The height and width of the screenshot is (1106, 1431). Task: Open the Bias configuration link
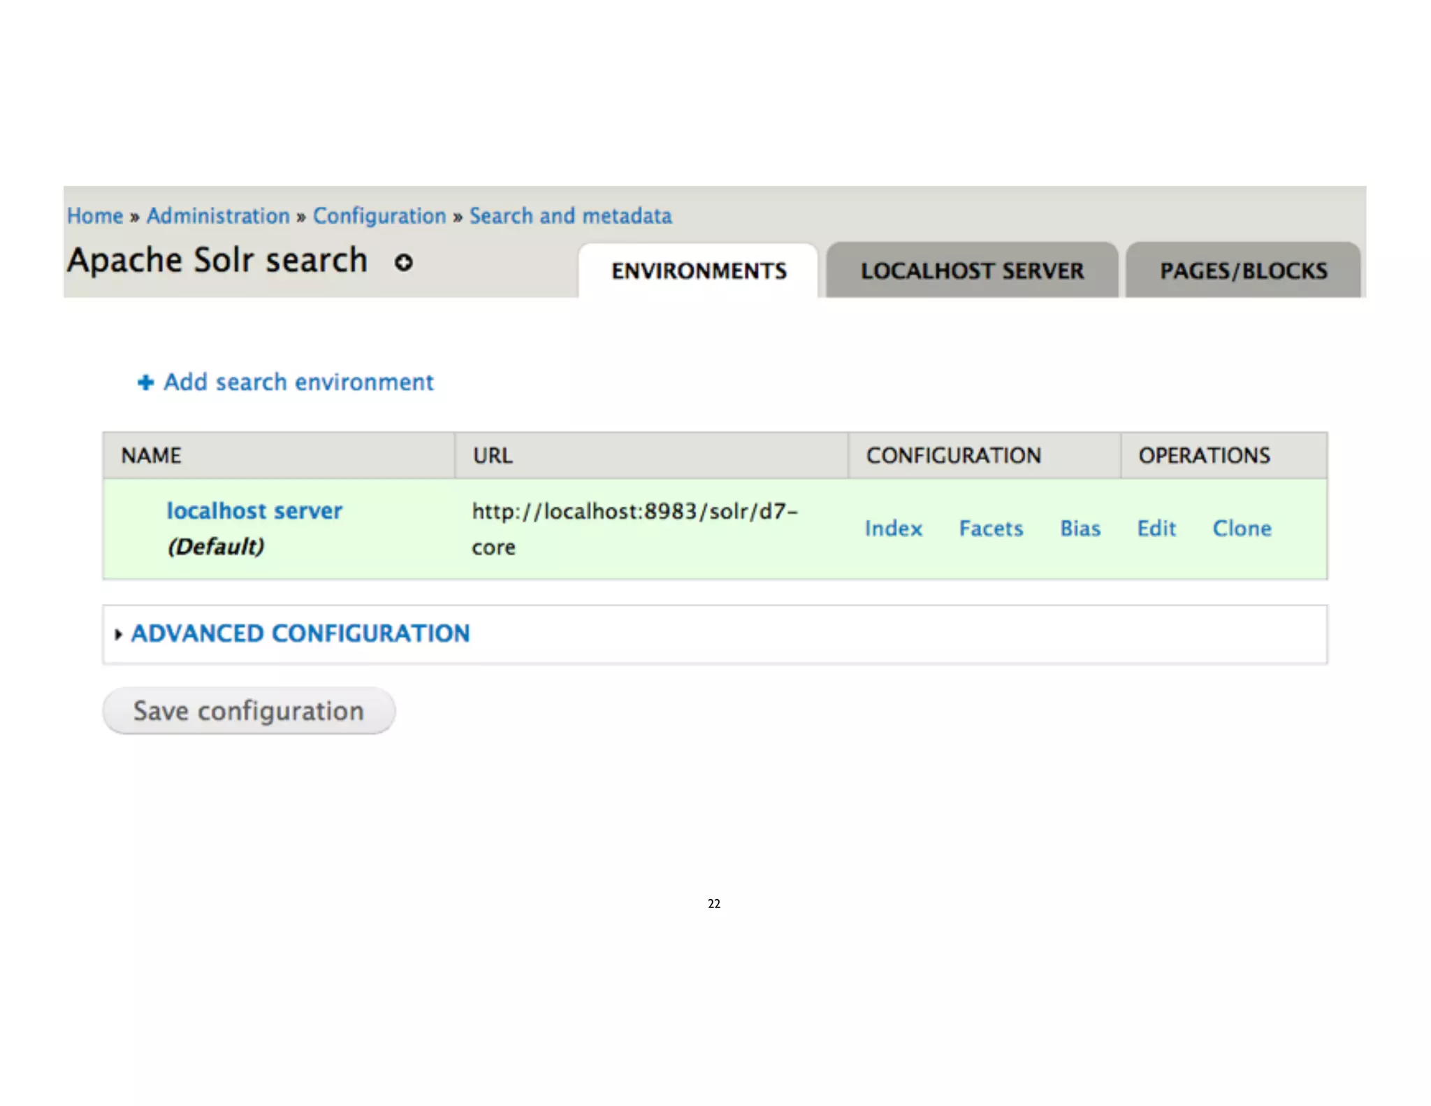pos(1080,529)
